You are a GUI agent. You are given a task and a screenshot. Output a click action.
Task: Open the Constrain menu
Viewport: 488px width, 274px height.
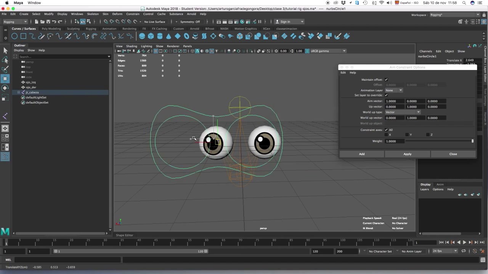coord(133,14)
